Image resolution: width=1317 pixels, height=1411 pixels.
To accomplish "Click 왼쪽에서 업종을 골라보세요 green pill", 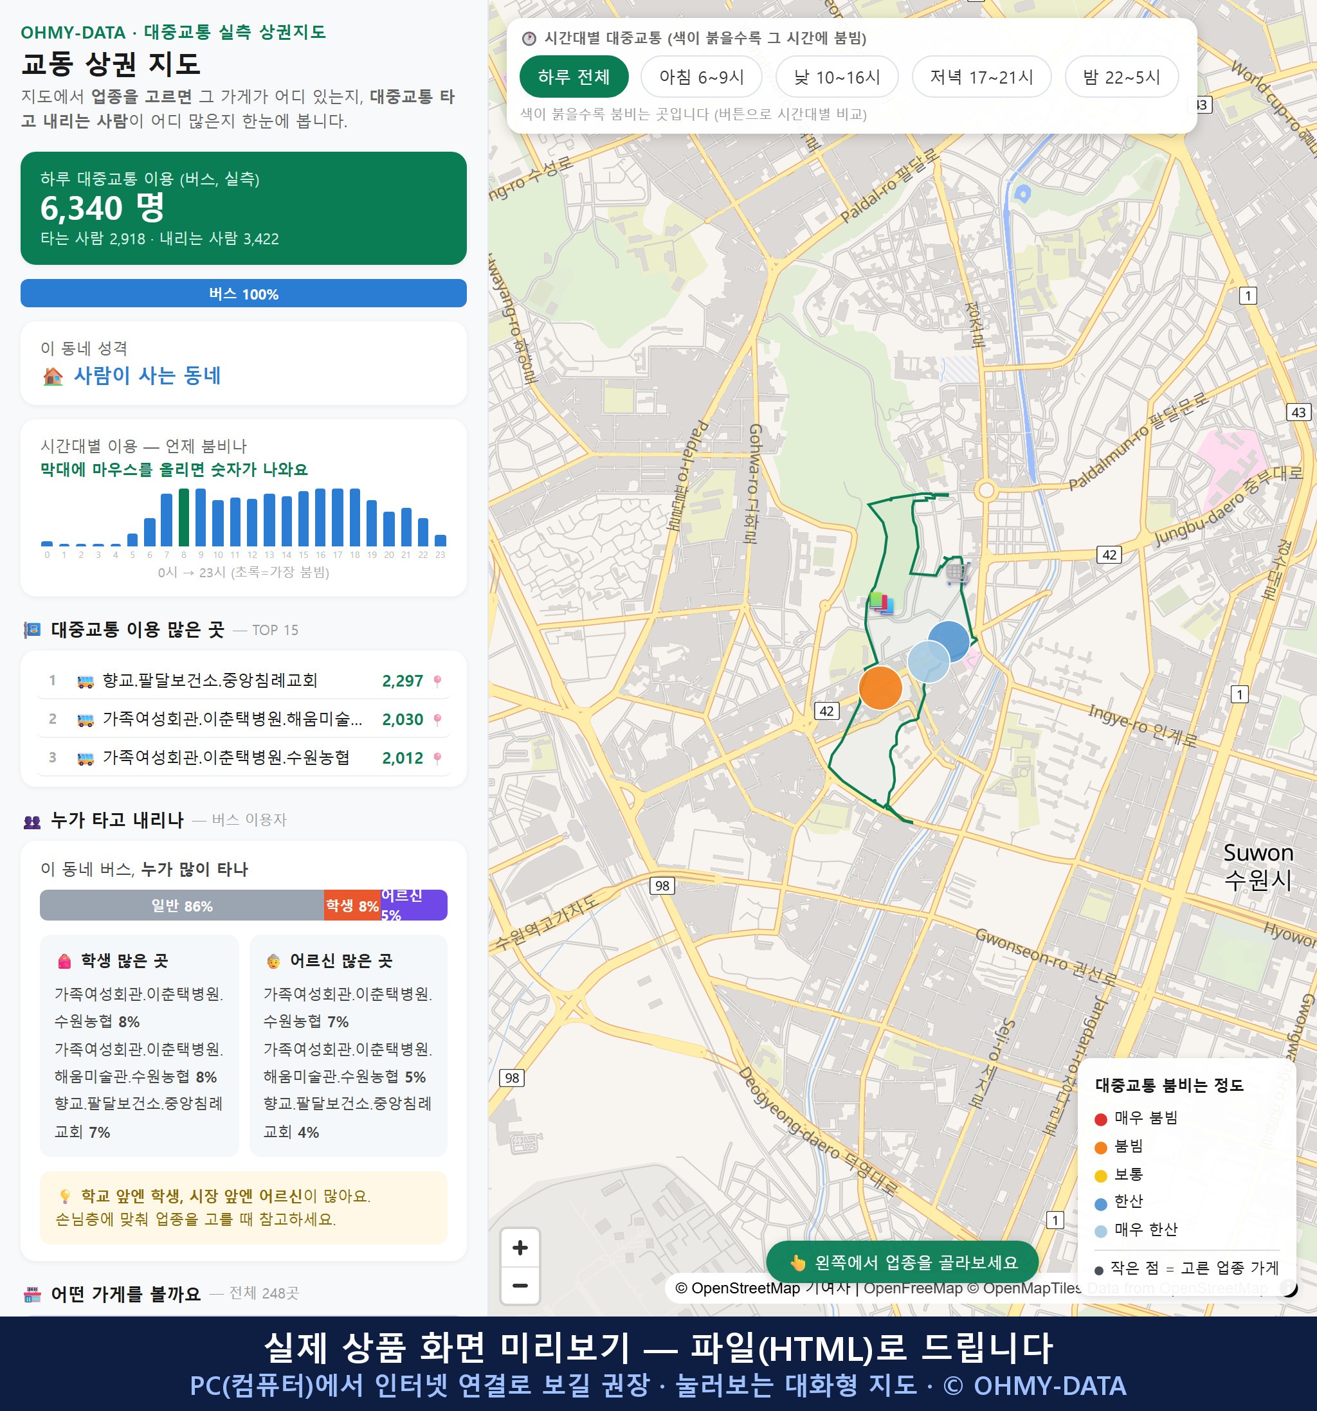I will click(902, 1263).
